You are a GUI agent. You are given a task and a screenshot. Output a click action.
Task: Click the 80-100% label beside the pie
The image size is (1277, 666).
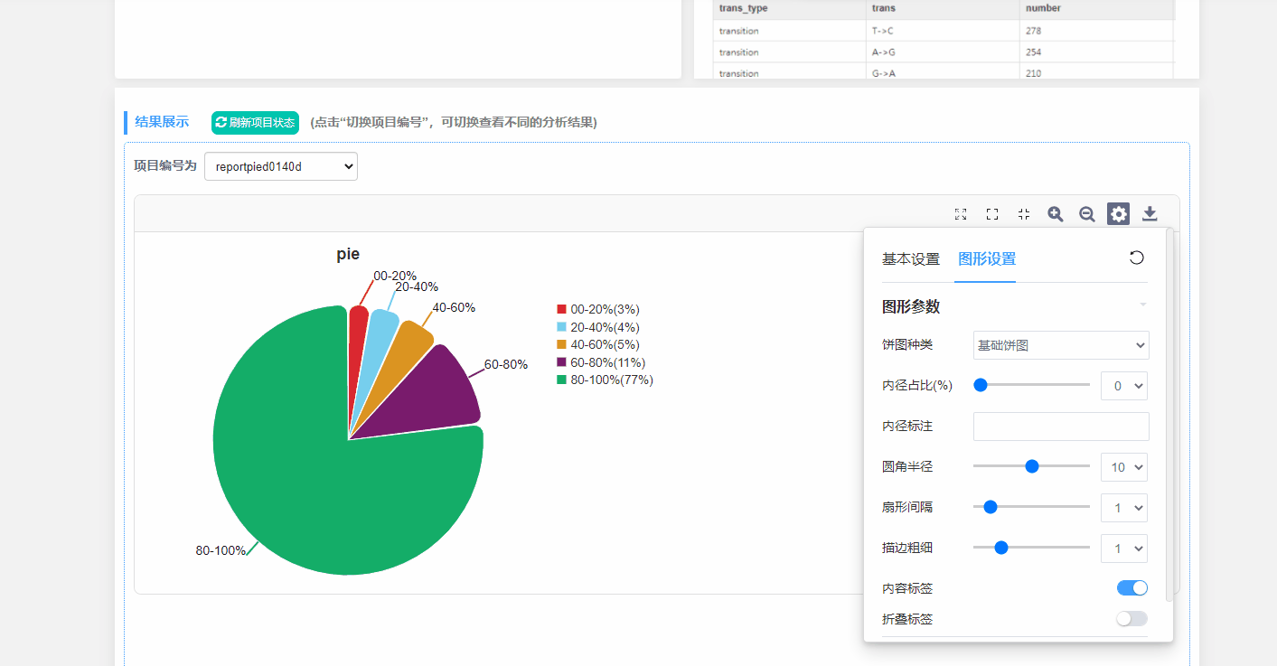click(221, 550)
